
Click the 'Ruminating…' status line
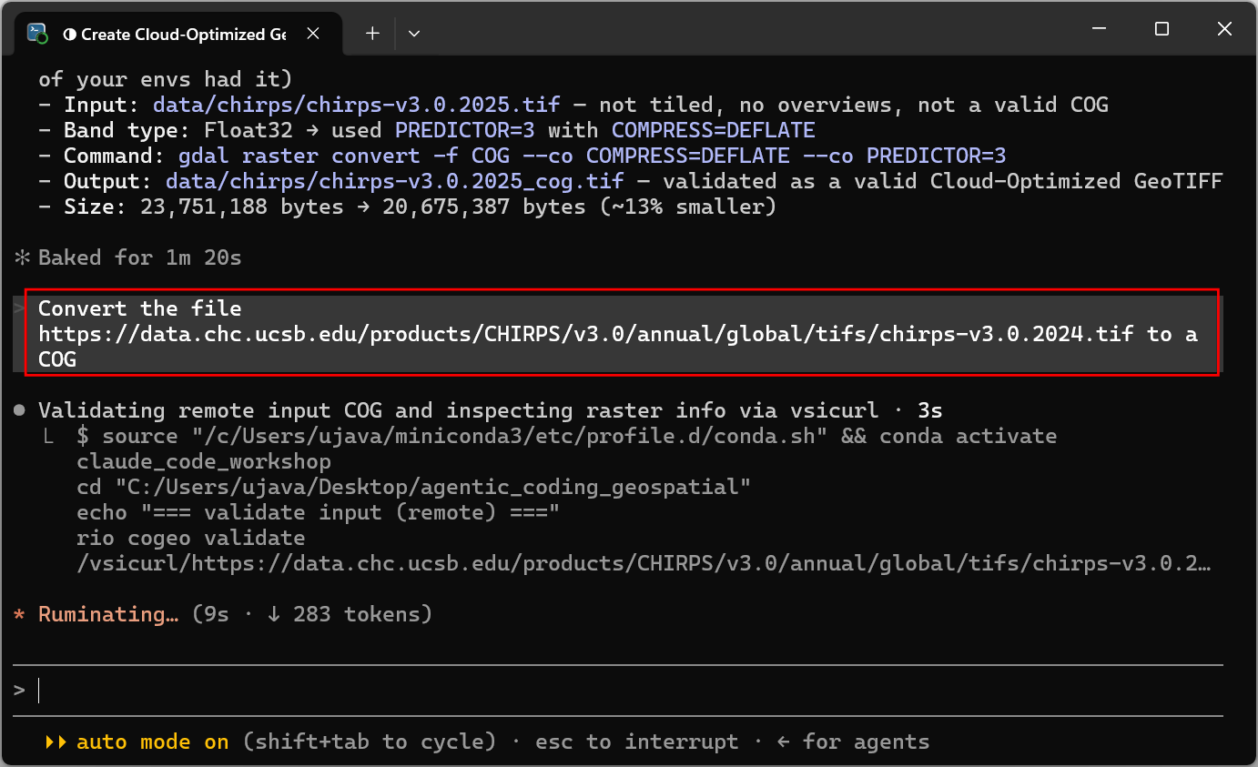pyautogui.click(x=222, y=614)
